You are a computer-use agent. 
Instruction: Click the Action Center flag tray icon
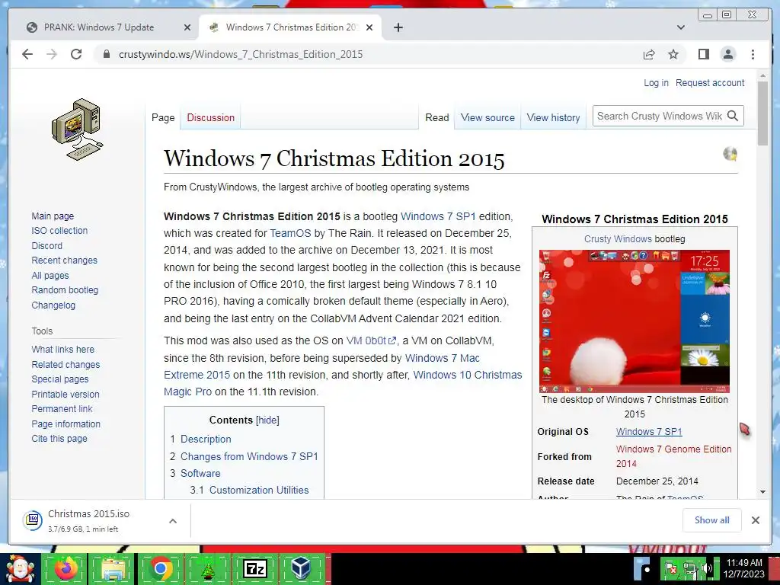[672, 568]
